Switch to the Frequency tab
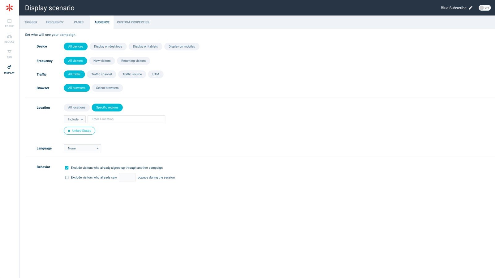The height and width of the screenshot is (278, 495). point(55,22)
